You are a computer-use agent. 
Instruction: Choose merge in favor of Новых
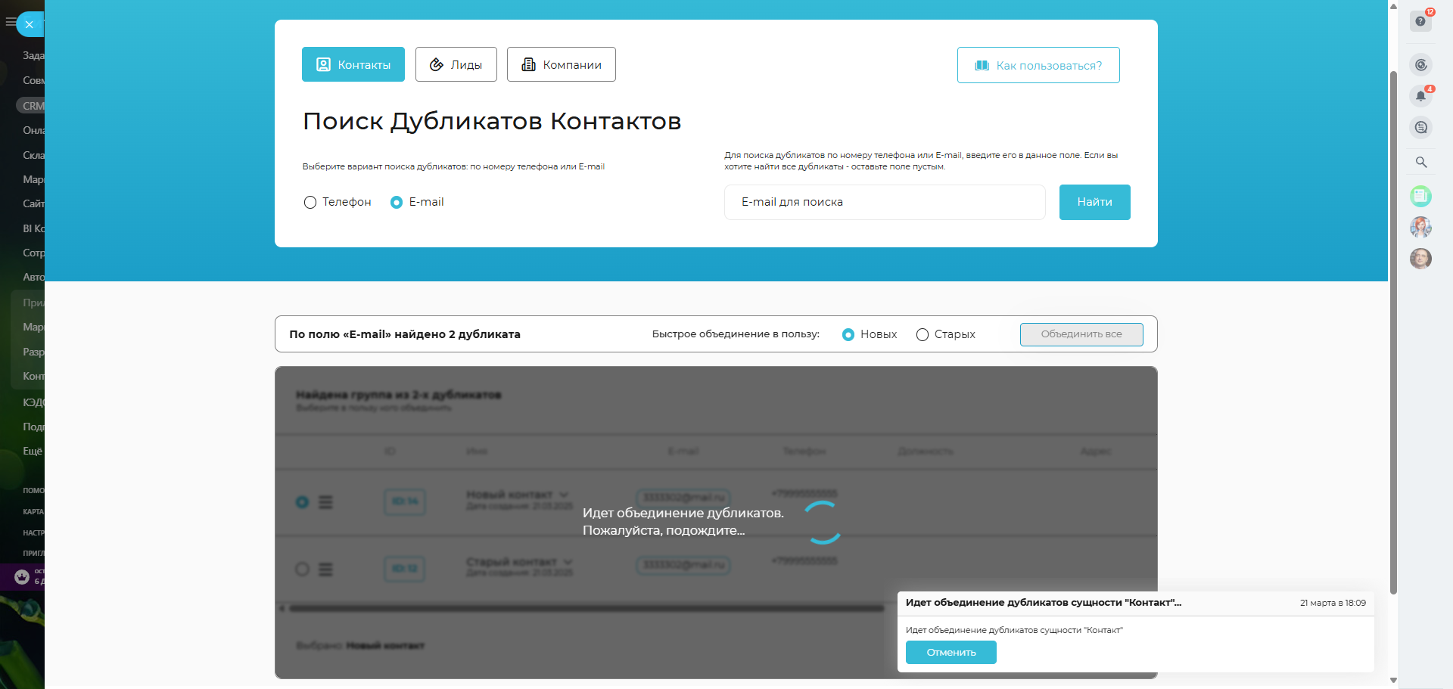848,335
